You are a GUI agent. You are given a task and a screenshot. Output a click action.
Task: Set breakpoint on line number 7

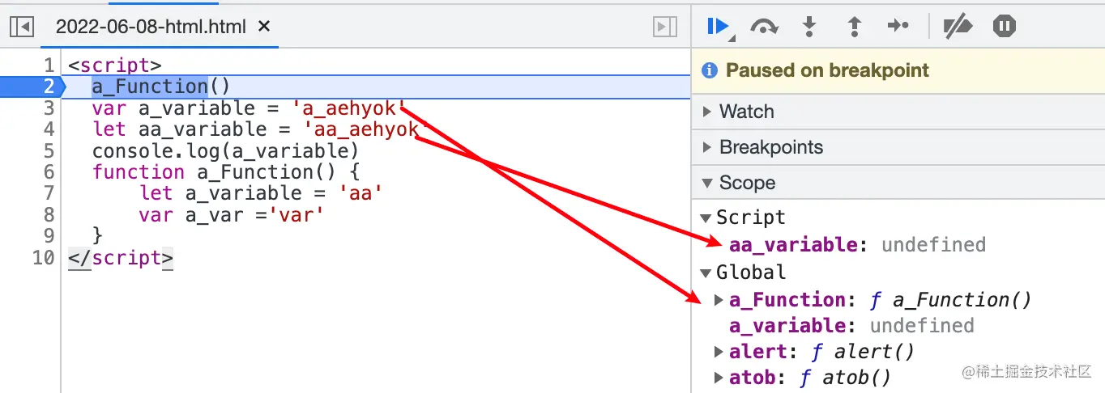[x=49, y=193]
